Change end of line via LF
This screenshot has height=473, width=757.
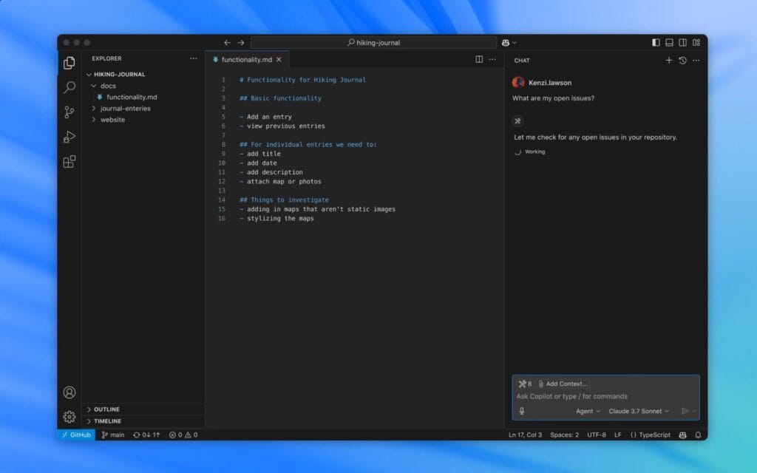[617, 435]
